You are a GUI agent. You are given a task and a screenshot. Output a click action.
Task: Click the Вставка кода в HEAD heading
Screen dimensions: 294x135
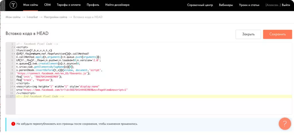pos(27,33)
